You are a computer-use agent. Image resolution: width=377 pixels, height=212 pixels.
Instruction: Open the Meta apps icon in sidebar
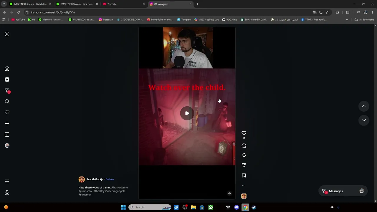click(x=7, y=193)
